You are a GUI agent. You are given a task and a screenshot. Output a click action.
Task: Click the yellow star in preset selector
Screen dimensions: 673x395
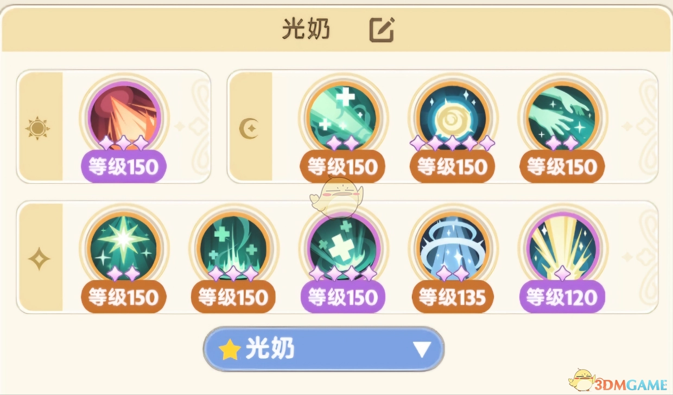[x=230, y=350]
